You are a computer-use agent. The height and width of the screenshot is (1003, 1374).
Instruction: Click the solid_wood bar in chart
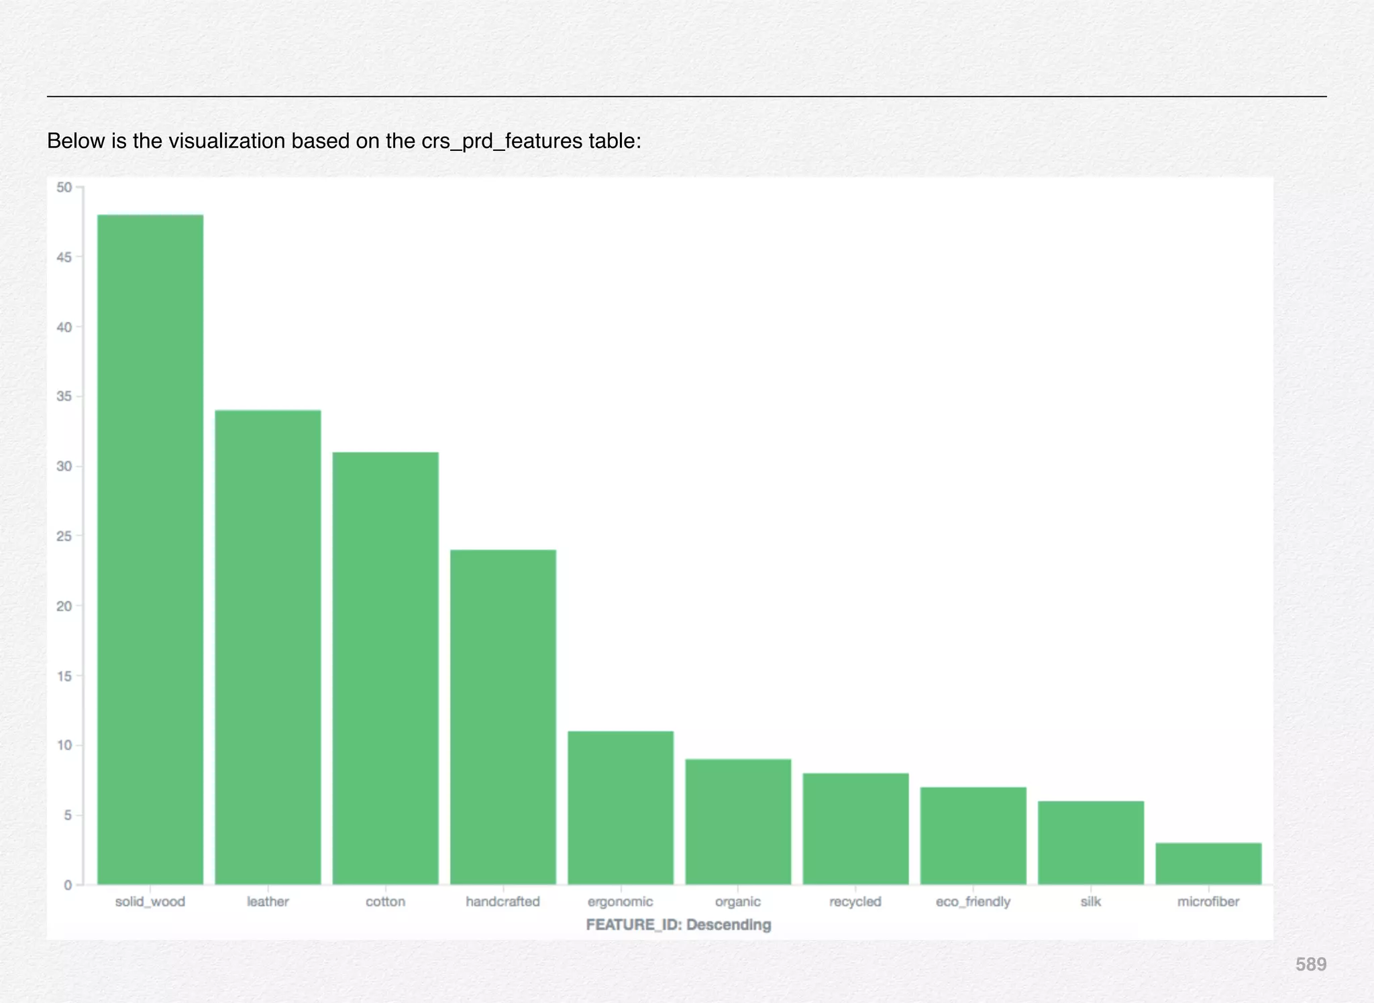tap(150, 550)
